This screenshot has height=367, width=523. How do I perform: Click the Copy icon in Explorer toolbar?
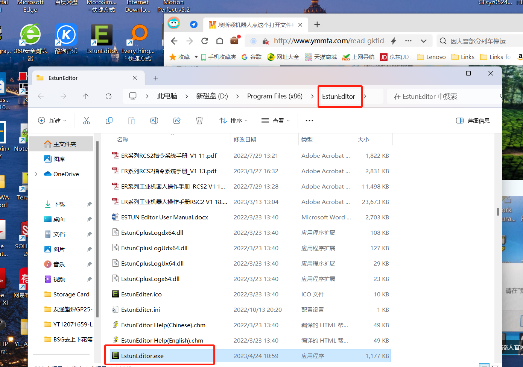(x=109, y=121)
